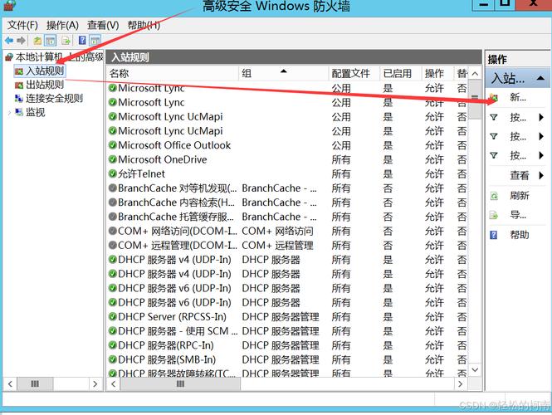Sort by the 名称 column header
Viewport: 552px width, 415px height.
(173, 73)
